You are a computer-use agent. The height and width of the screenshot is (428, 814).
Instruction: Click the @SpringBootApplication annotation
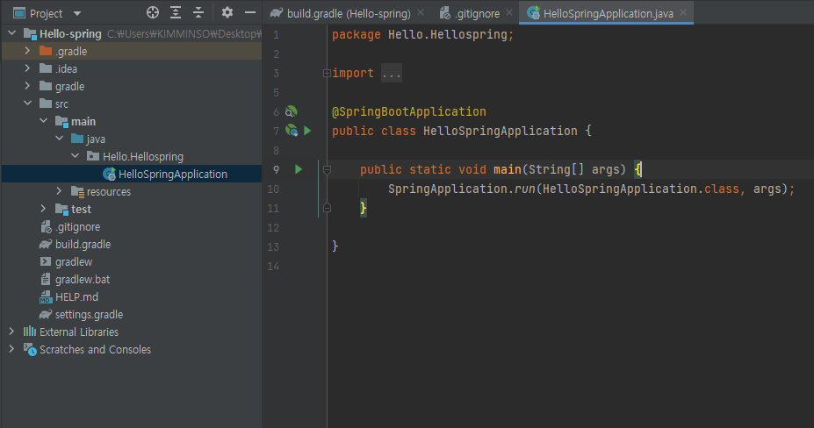pyautogui.click(x=409, y=111)
